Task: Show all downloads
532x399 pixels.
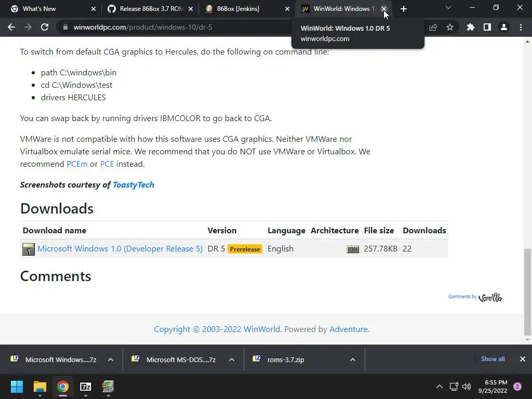Action: pyautogui.click(x=493, y=359)
